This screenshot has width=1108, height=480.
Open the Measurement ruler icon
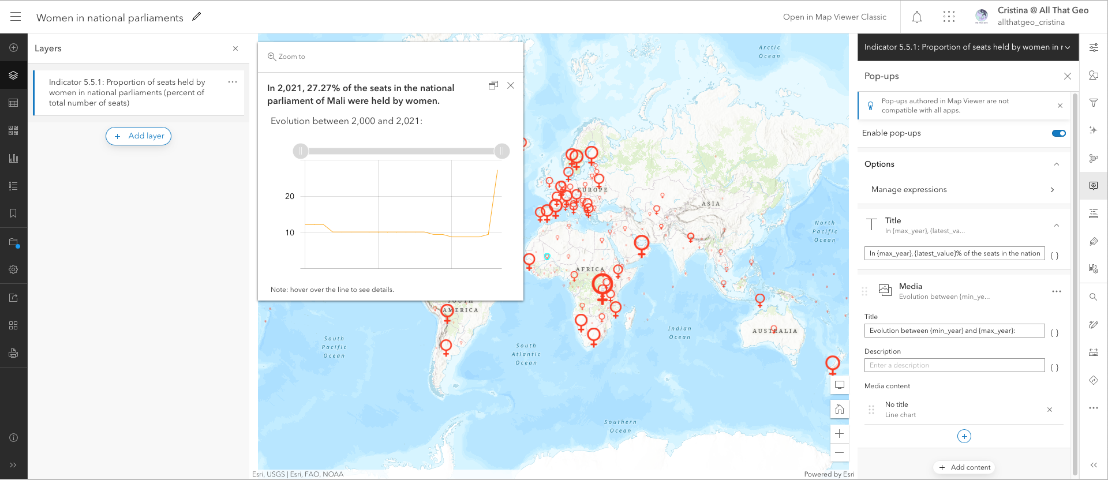click(1094, 352)
